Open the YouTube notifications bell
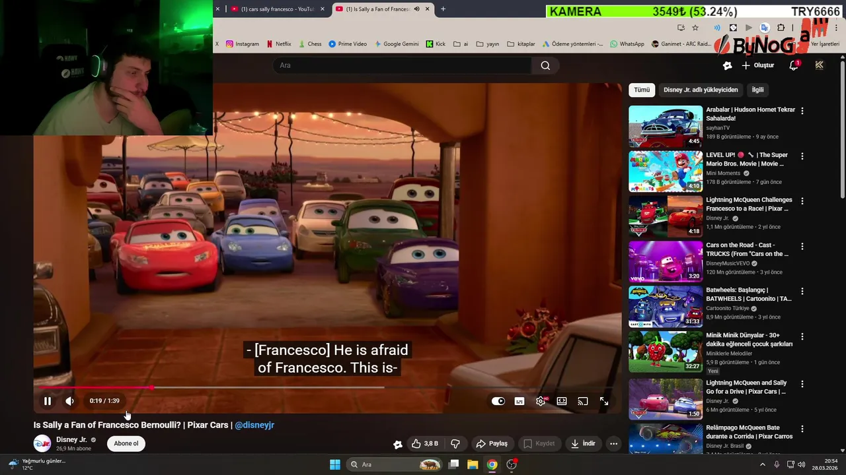The width and height of the screenshot is (846, 475). pyautogui.click(x=794, y=65)
